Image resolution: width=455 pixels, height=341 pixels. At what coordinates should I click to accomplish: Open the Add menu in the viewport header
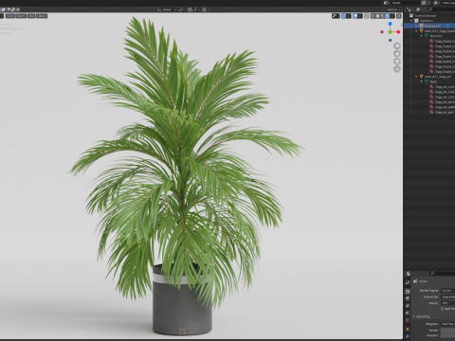pyautogui.click(x=31, y=16)
